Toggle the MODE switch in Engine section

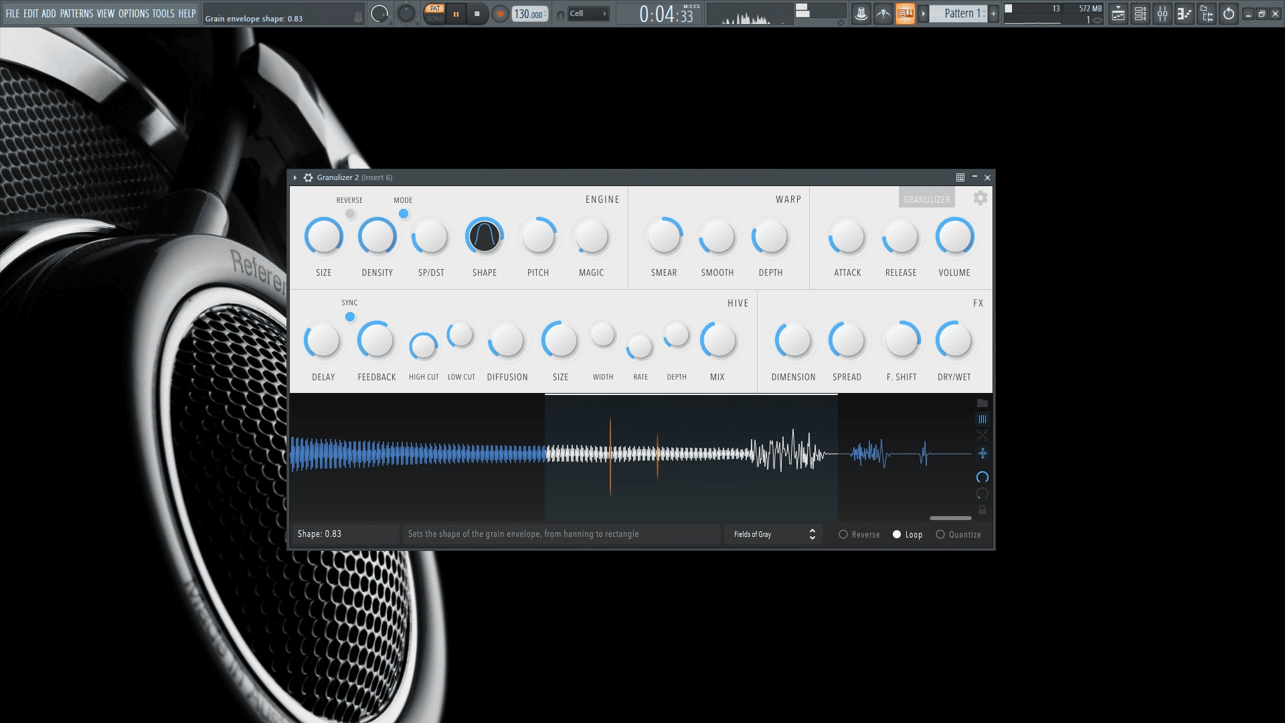403,214
